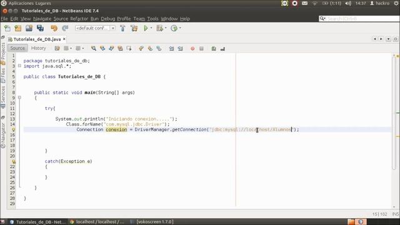
Task: Click the Clean and Build Project icon
Action: point(134,28)
